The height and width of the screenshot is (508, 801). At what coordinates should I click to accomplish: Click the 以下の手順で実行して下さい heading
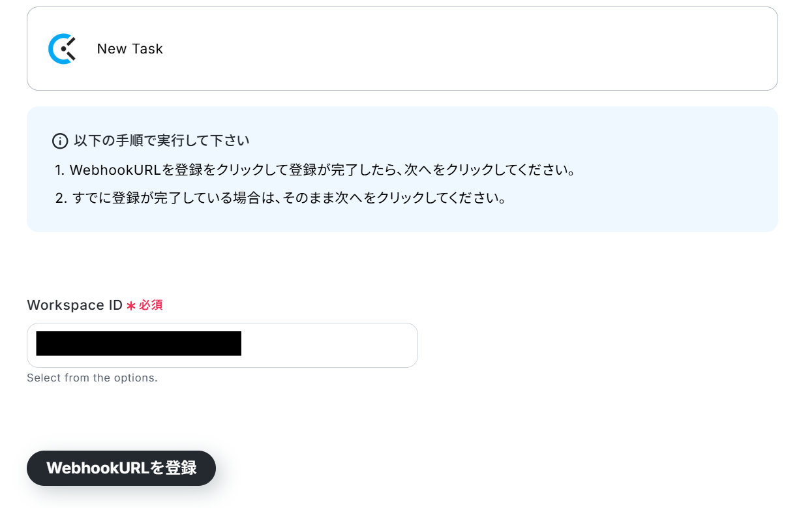click(162, 141)
